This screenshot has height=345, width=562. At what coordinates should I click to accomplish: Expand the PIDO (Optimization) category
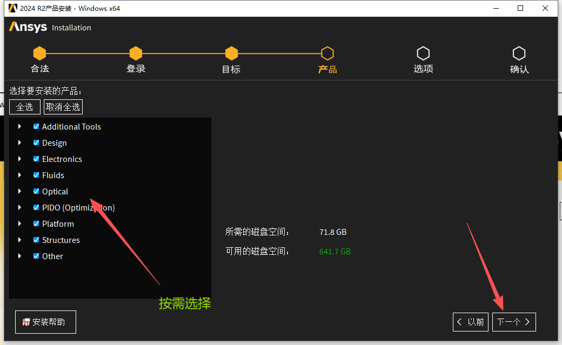tap(20, 207)
